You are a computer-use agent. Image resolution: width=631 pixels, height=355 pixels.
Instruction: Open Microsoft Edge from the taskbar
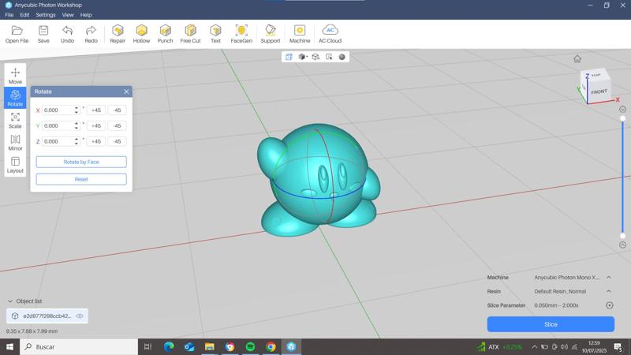pos(169,346)
